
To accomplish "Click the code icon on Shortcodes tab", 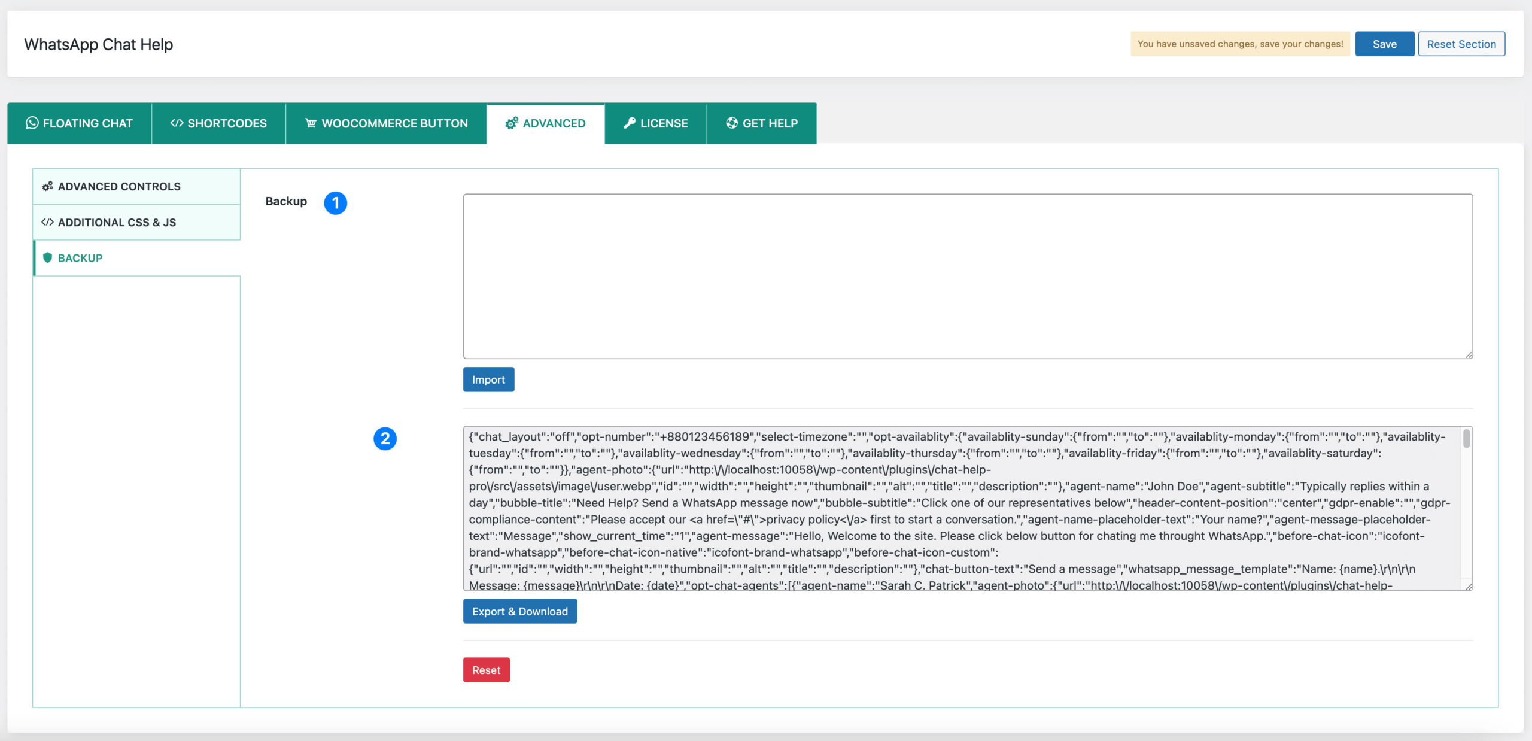I will pos(177,123).
